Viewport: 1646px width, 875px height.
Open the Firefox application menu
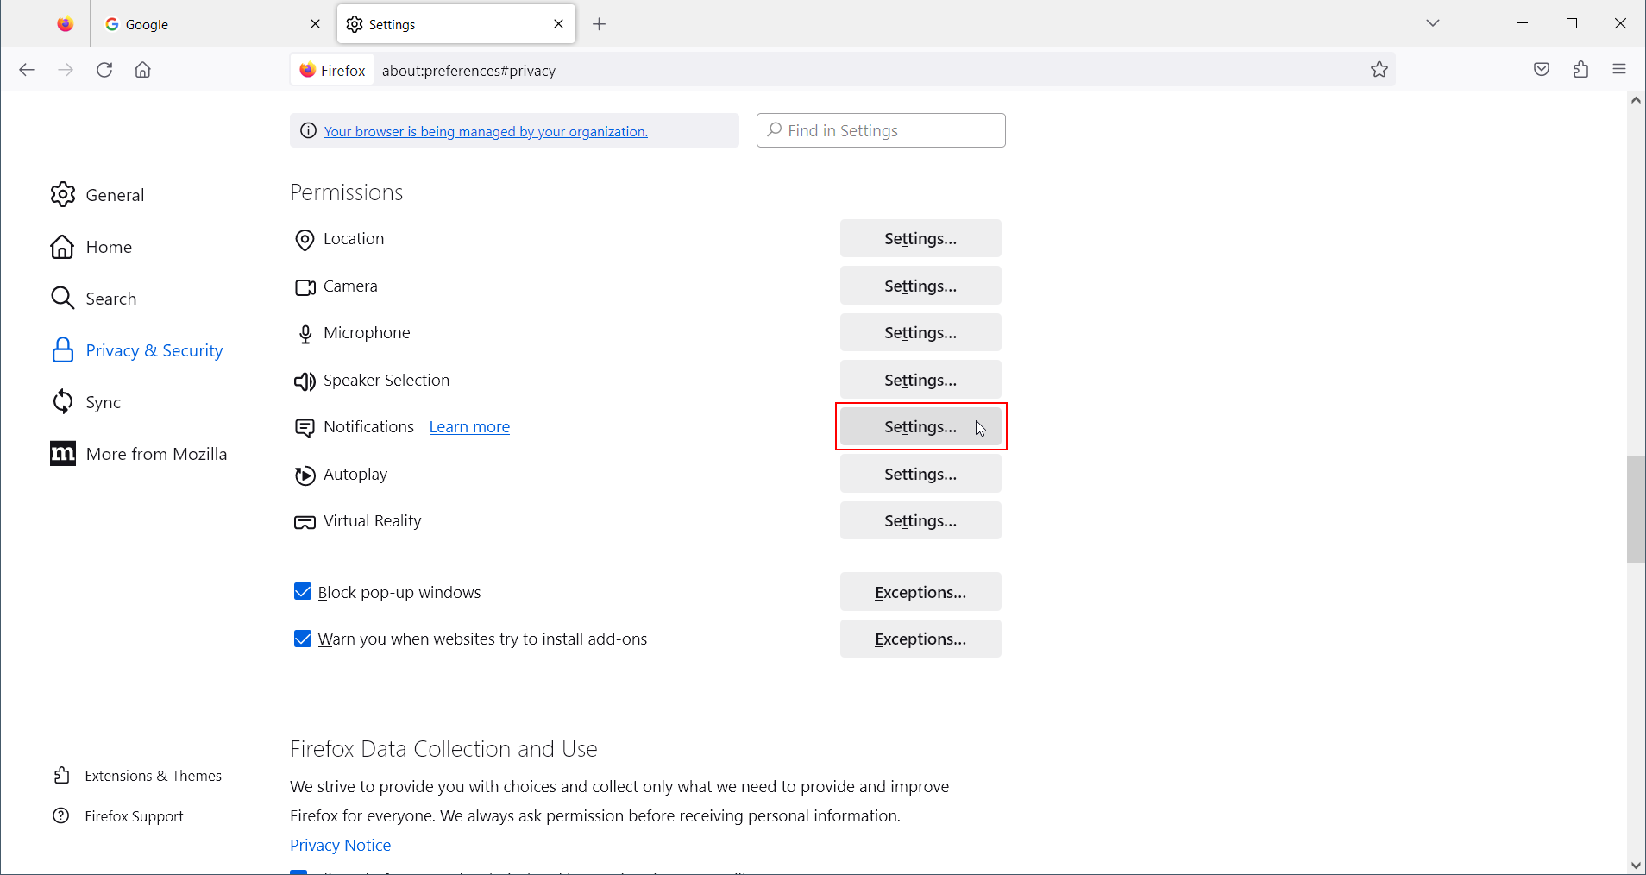coord(1619,70)
